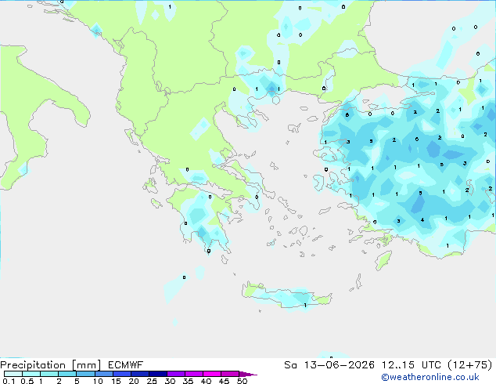This screenshot has height=384, width=496.
Task: Click the '(12+75)' forecast offset text
Action: coord(469,365)
